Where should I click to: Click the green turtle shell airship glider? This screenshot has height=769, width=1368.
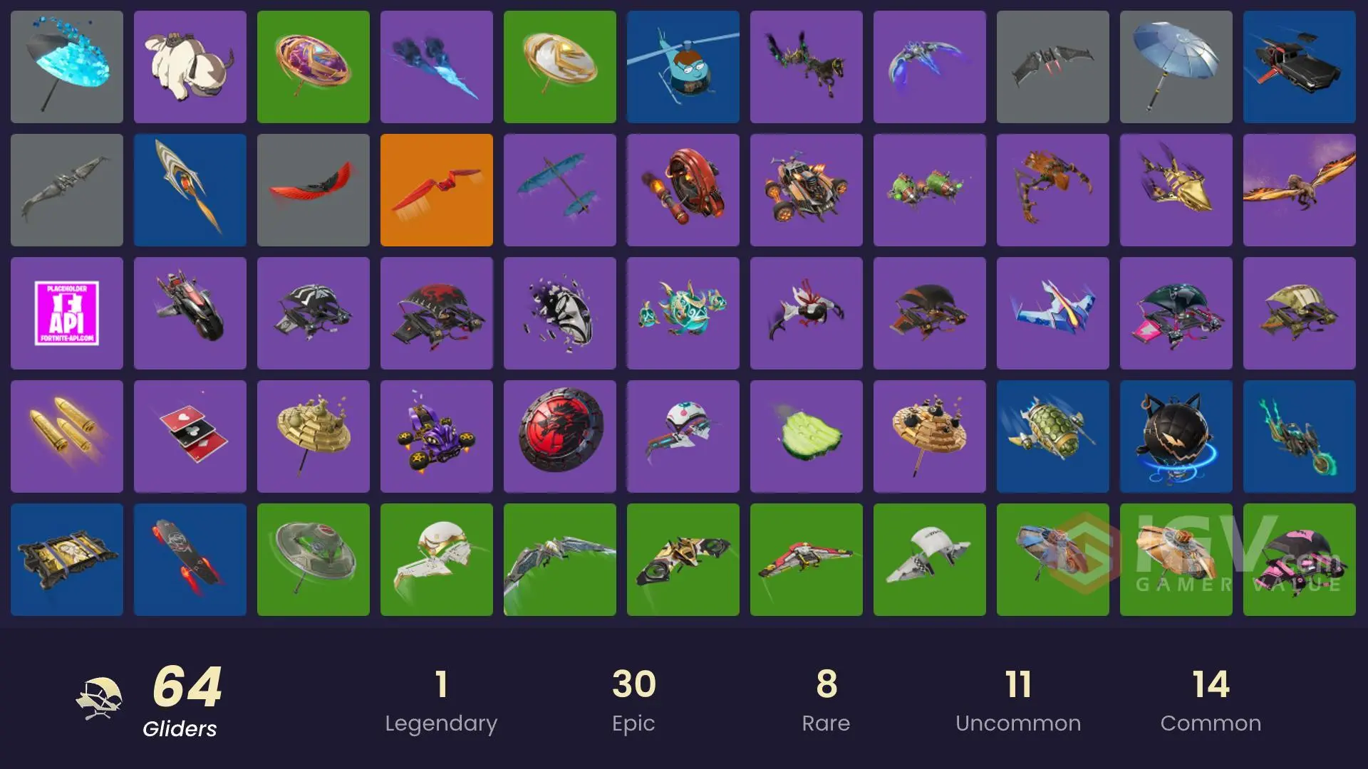pyautogui.click(x=1053, y=436)
